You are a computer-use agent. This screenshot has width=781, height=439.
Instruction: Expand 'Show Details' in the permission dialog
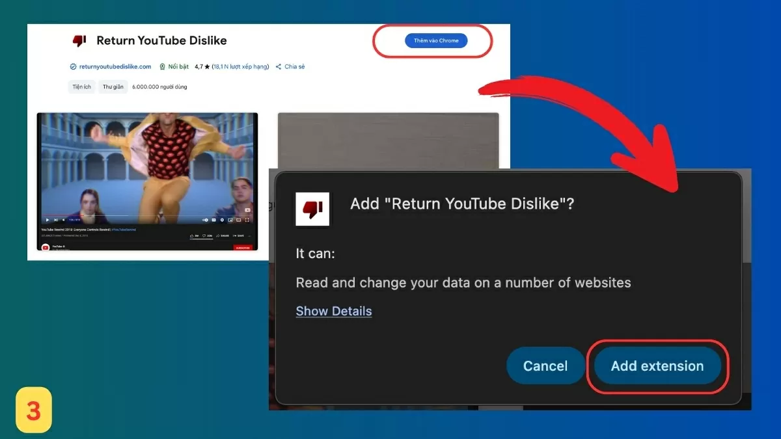coord(334,311)
